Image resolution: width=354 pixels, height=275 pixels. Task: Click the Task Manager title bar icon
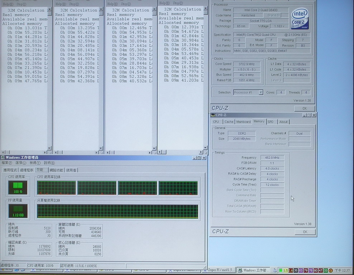[3, 157]
